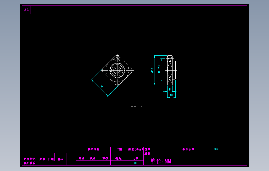The image size is (269, 171).
Task: Click the 日期 cell beside 客户名称
Action: coord(119,149)
